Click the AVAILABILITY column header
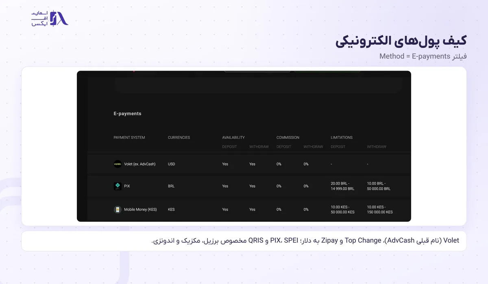Image resolution: width=488 pixels, height=284 pixels. (233, 138)
